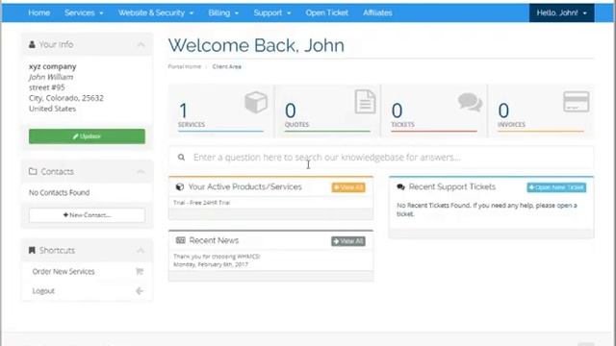
Task: Open the Thank you for choosing WHMCS news item
Action: pyautogui.click(x=217, y=257)
